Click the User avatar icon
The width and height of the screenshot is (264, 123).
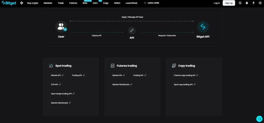click(61, 27)
